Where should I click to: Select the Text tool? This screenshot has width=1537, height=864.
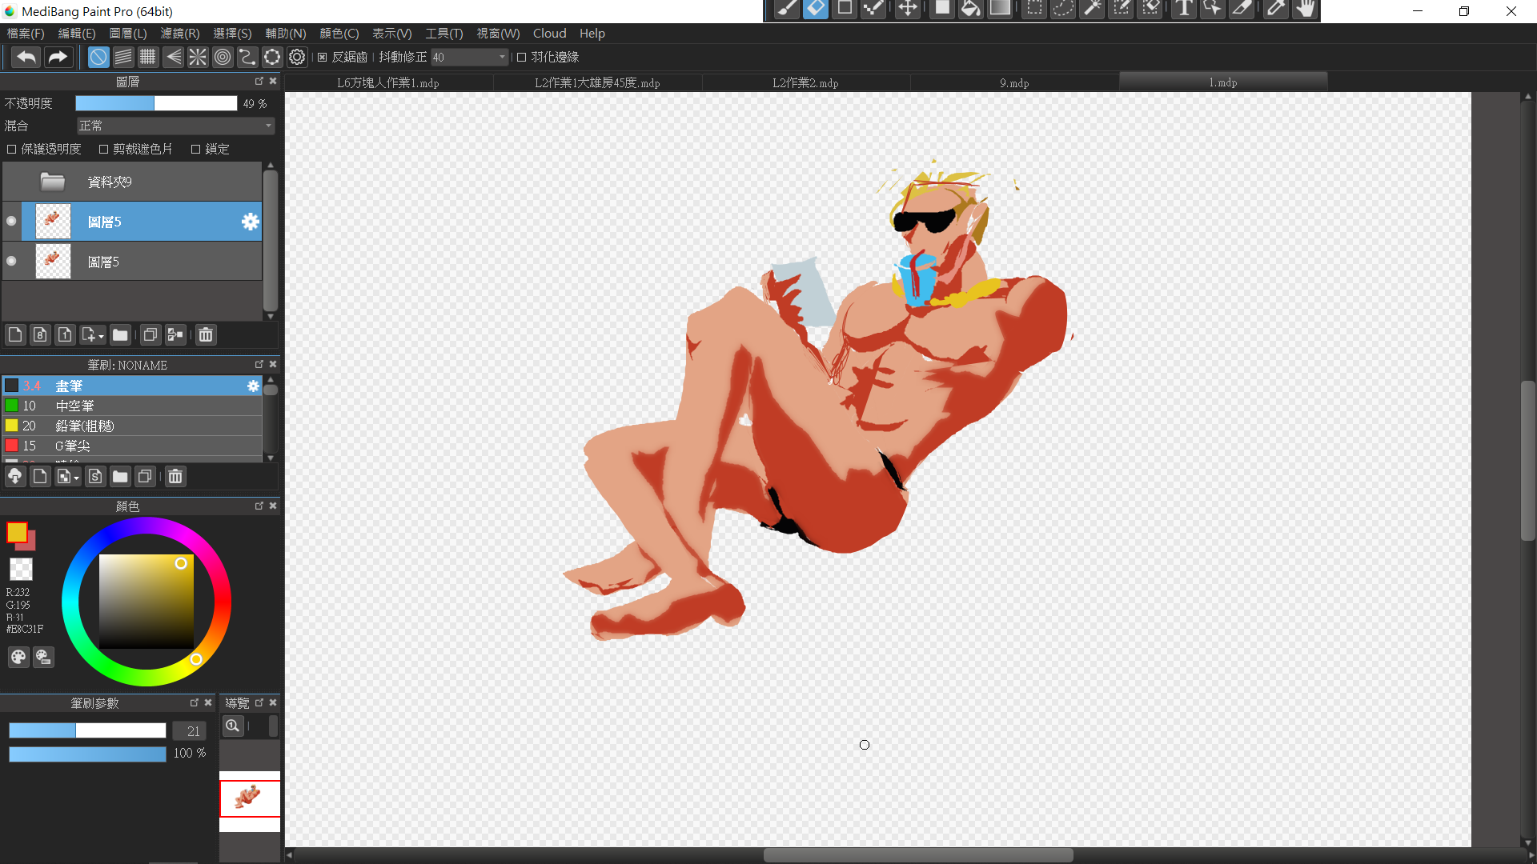pos(1183,10)
